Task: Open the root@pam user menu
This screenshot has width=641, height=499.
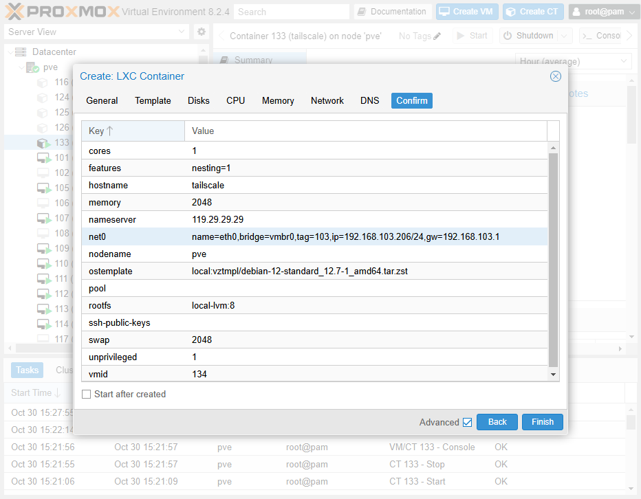Action: pyautogui.click(x=603, y=12)
